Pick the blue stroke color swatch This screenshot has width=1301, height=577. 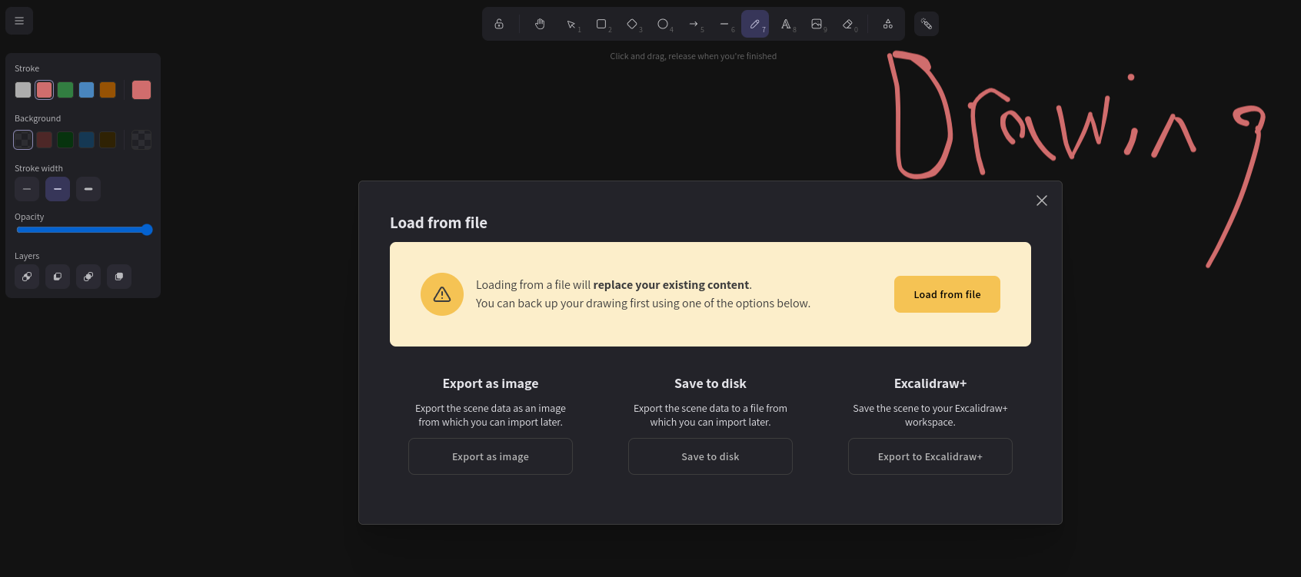point(87,90)
